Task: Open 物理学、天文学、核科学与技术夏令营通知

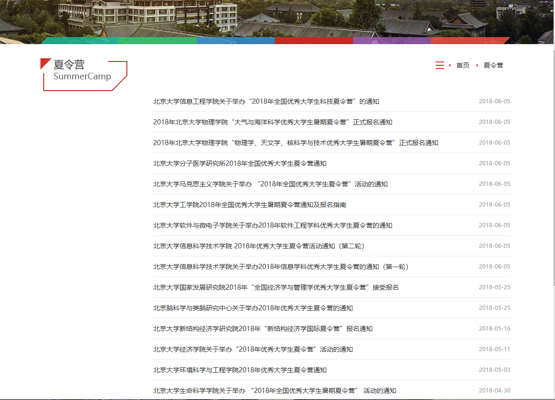Action: coord(296,143)
